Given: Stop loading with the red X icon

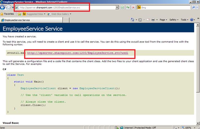Looking at the screenshot, I should point(133,7).
